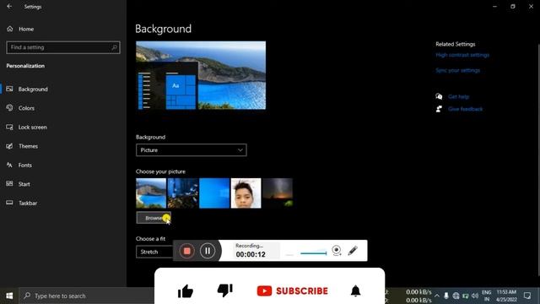Click the Home house icon
This screenshot has width=540, height=304.
9,29
